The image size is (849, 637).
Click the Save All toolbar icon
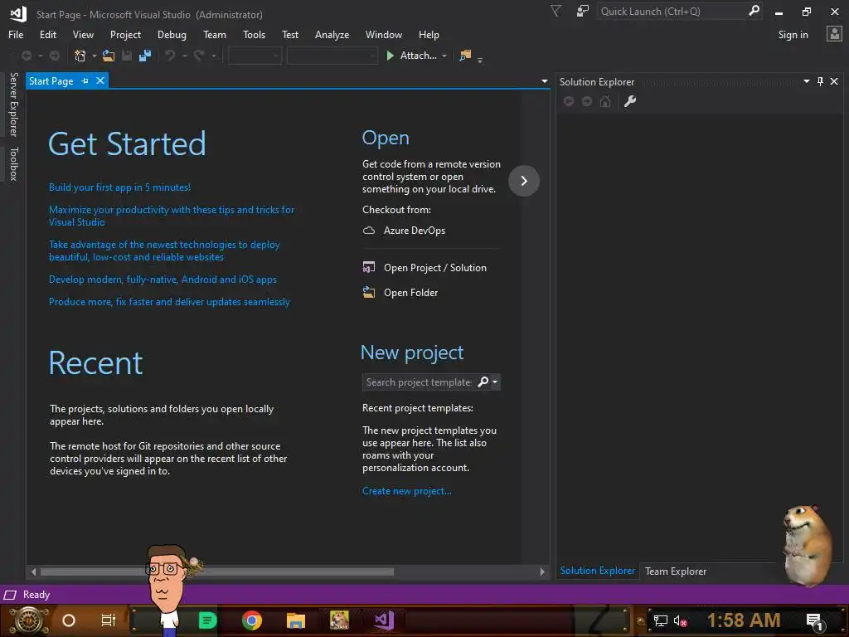(145, 56)
